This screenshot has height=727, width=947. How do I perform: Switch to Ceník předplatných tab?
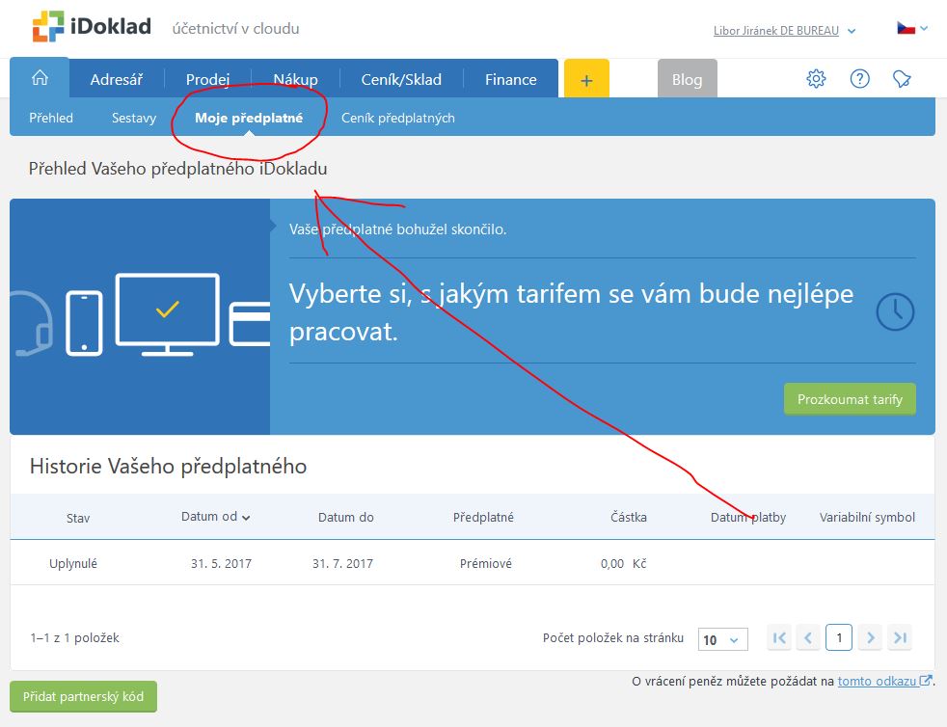coord(397,118)
